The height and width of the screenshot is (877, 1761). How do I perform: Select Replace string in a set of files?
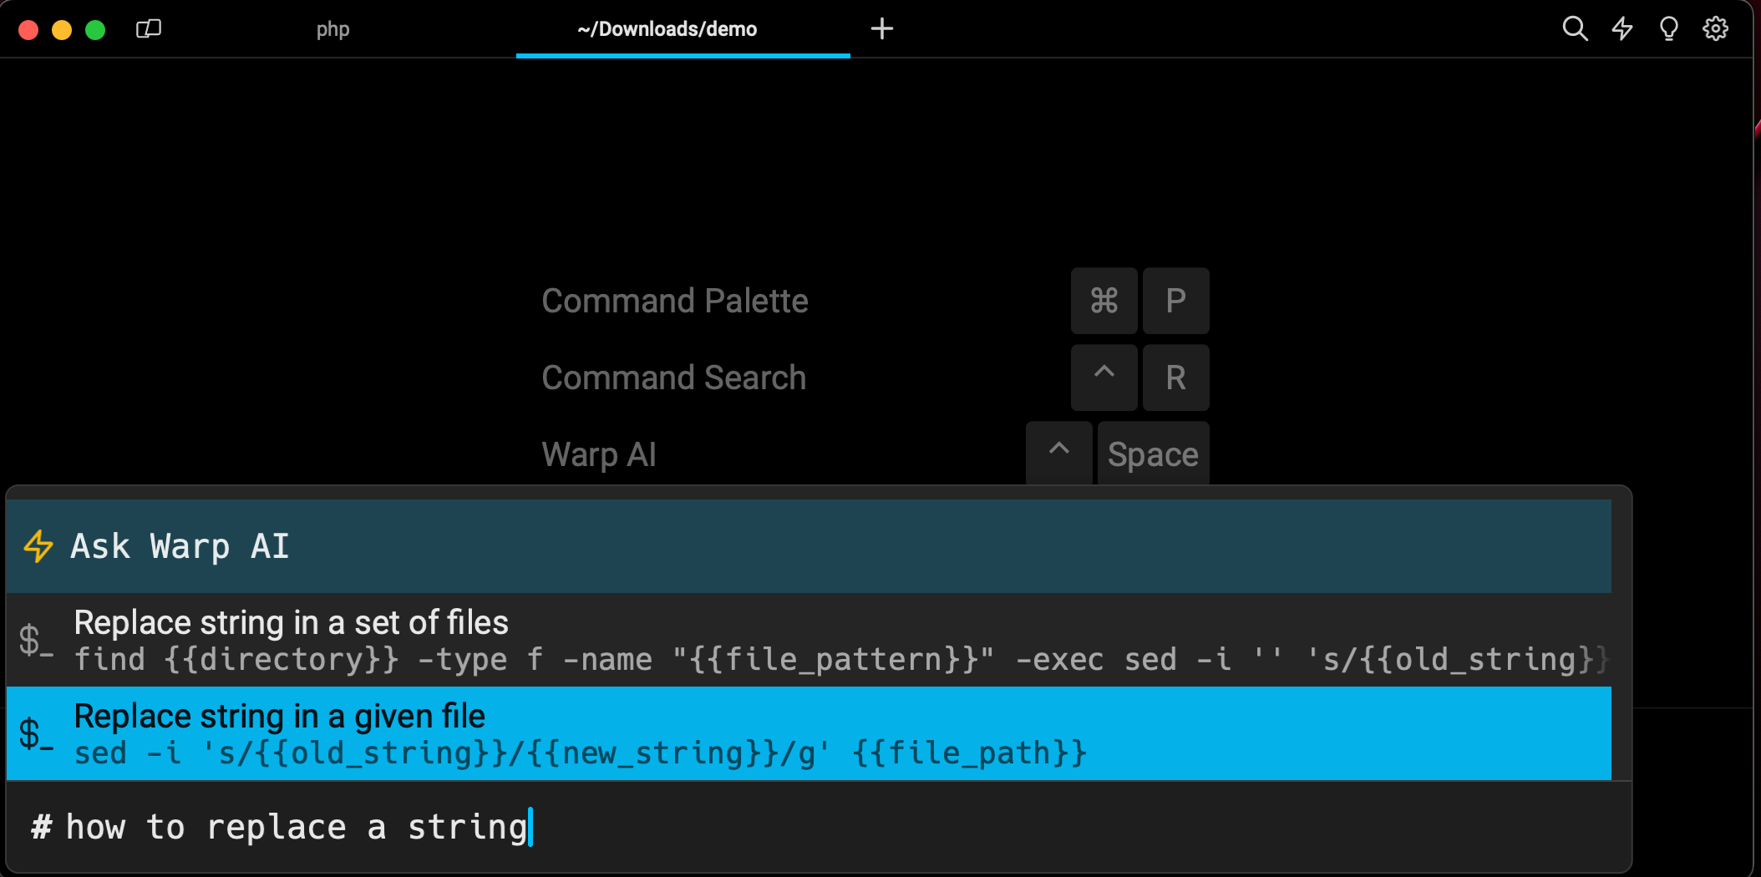[x=291, y=623]
